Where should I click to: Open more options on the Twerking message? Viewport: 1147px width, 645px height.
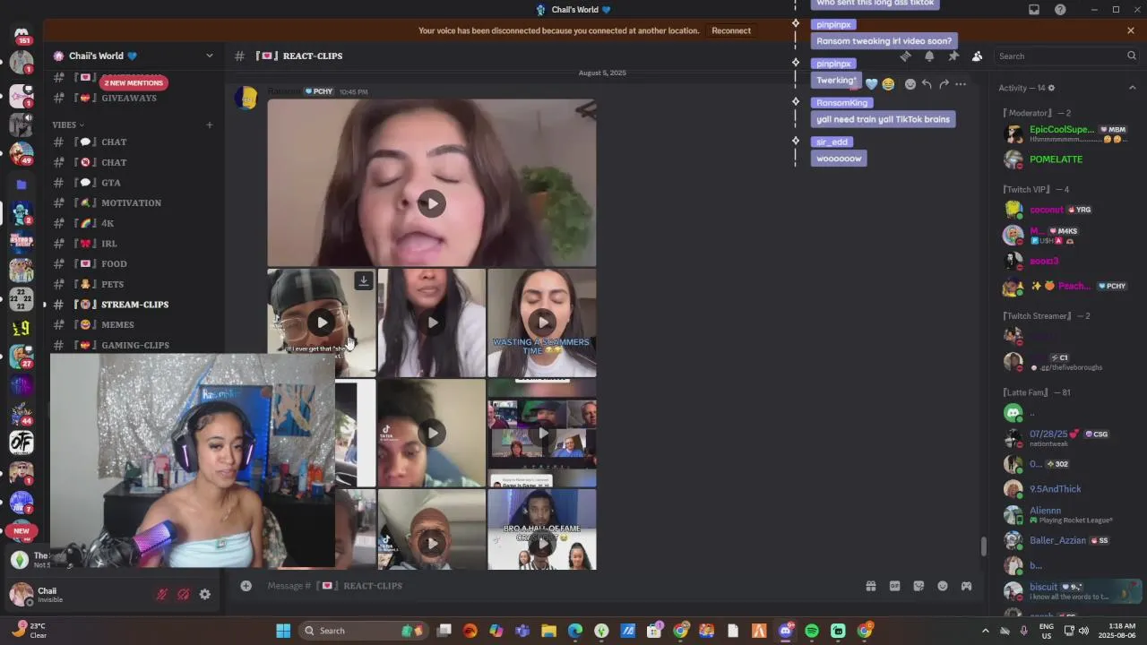point(961,84)
